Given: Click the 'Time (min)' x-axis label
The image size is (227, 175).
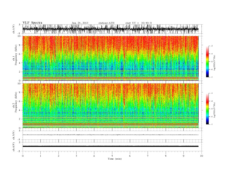Looking at the screenshot, I should pos(115,159).
